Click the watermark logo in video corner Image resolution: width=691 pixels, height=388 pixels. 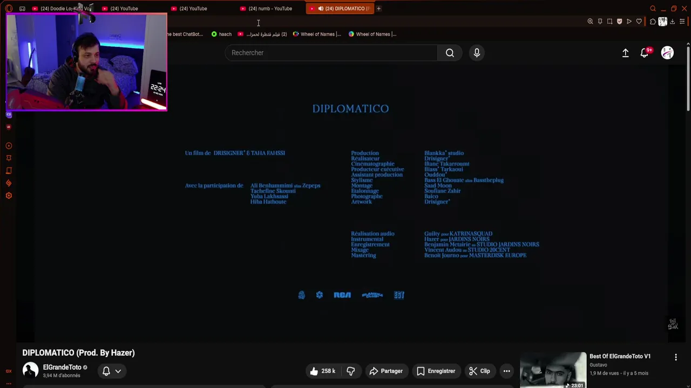pos(673,324)
